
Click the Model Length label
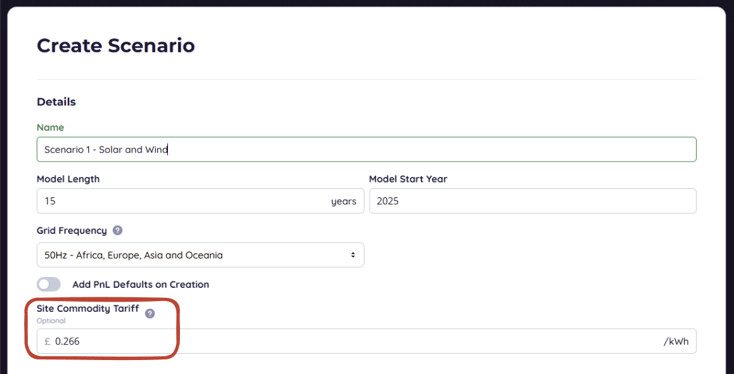68,179
